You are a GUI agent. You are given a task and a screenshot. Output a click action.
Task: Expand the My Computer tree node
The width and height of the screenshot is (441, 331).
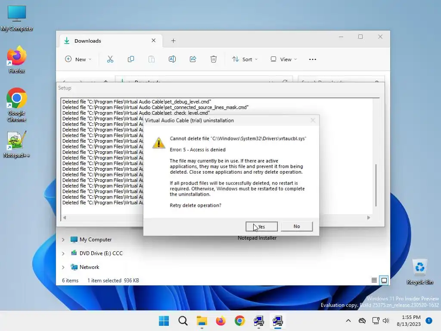point(63,240)
